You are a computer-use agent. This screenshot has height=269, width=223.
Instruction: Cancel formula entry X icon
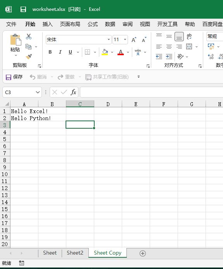pyautogui.click(x=55, y=92)
